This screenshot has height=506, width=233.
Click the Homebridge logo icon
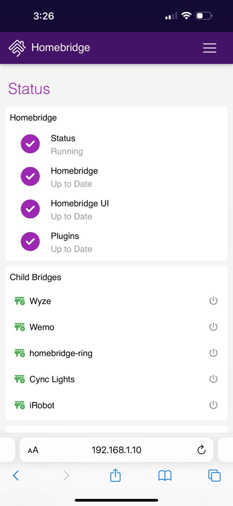coord(17,48)
